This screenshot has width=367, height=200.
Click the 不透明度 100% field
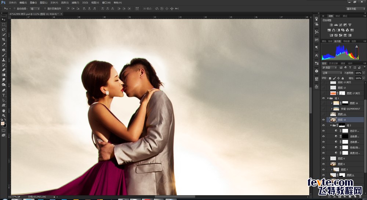pyautogui.click(x=358, y=73)
